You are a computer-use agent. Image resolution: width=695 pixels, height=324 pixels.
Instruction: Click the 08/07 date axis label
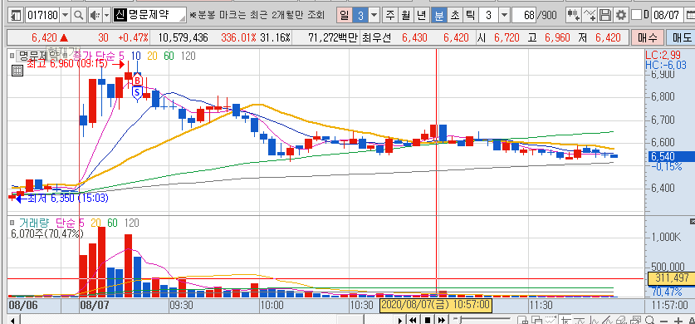coord(95,305)
